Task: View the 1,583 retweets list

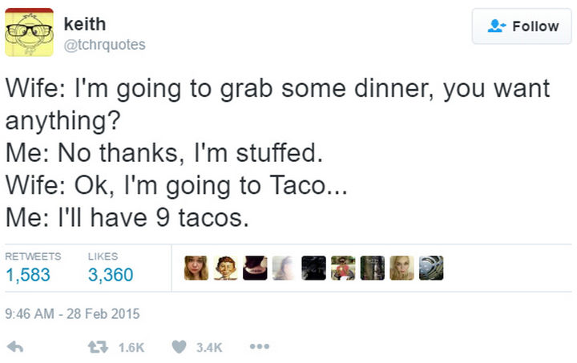Action: tap(28, 275)
